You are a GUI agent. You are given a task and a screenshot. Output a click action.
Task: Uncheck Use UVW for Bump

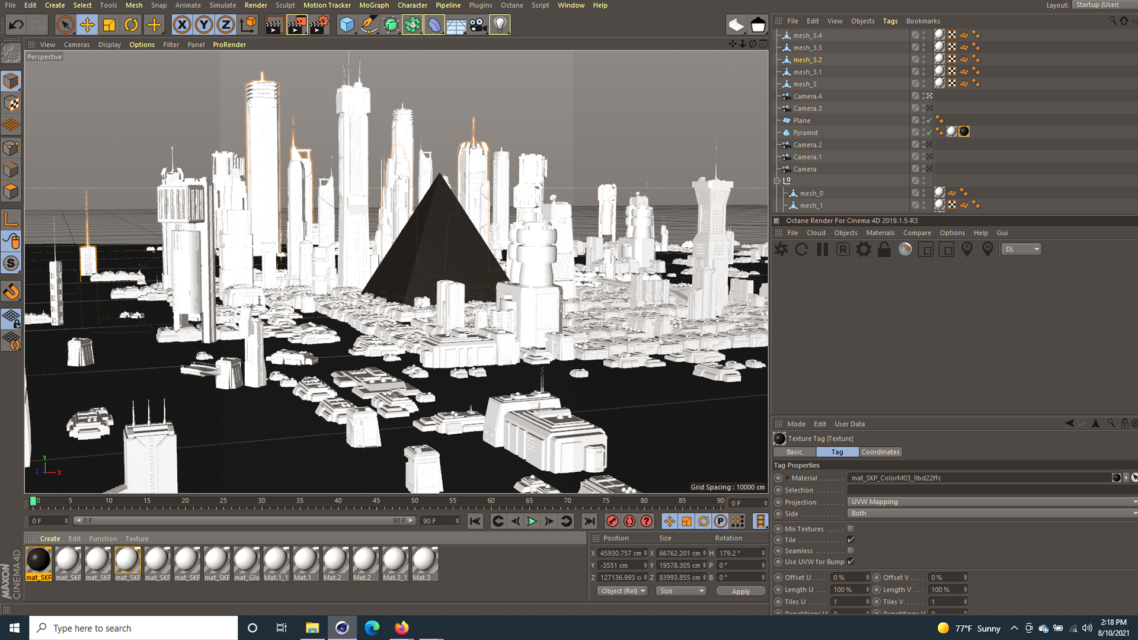(852, 561)
